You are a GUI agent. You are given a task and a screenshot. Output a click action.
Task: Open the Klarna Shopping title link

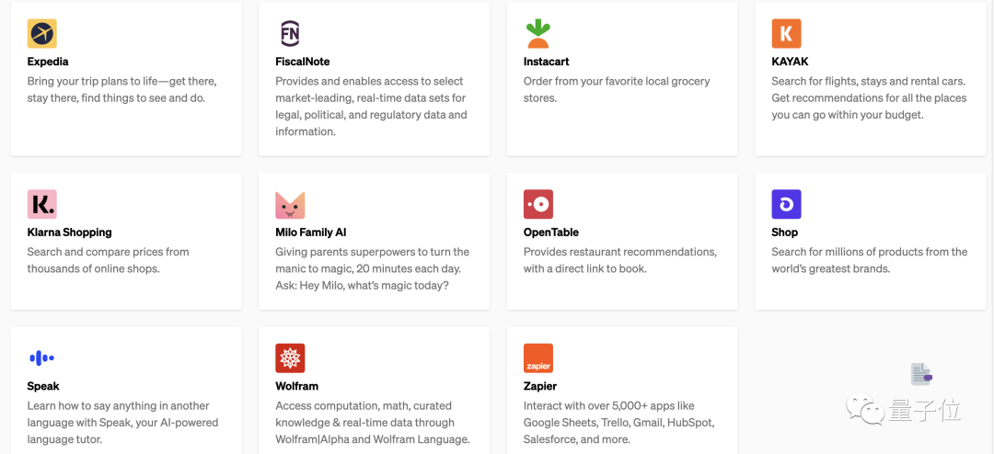pyautogui.click(x=70, y=233)
